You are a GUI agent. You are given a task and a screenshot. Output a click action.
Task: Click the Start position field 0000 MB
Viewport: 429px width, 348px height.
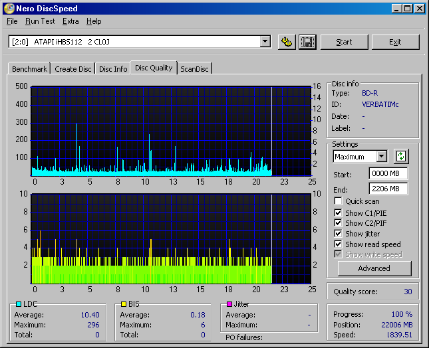click(x=388, y=173)
